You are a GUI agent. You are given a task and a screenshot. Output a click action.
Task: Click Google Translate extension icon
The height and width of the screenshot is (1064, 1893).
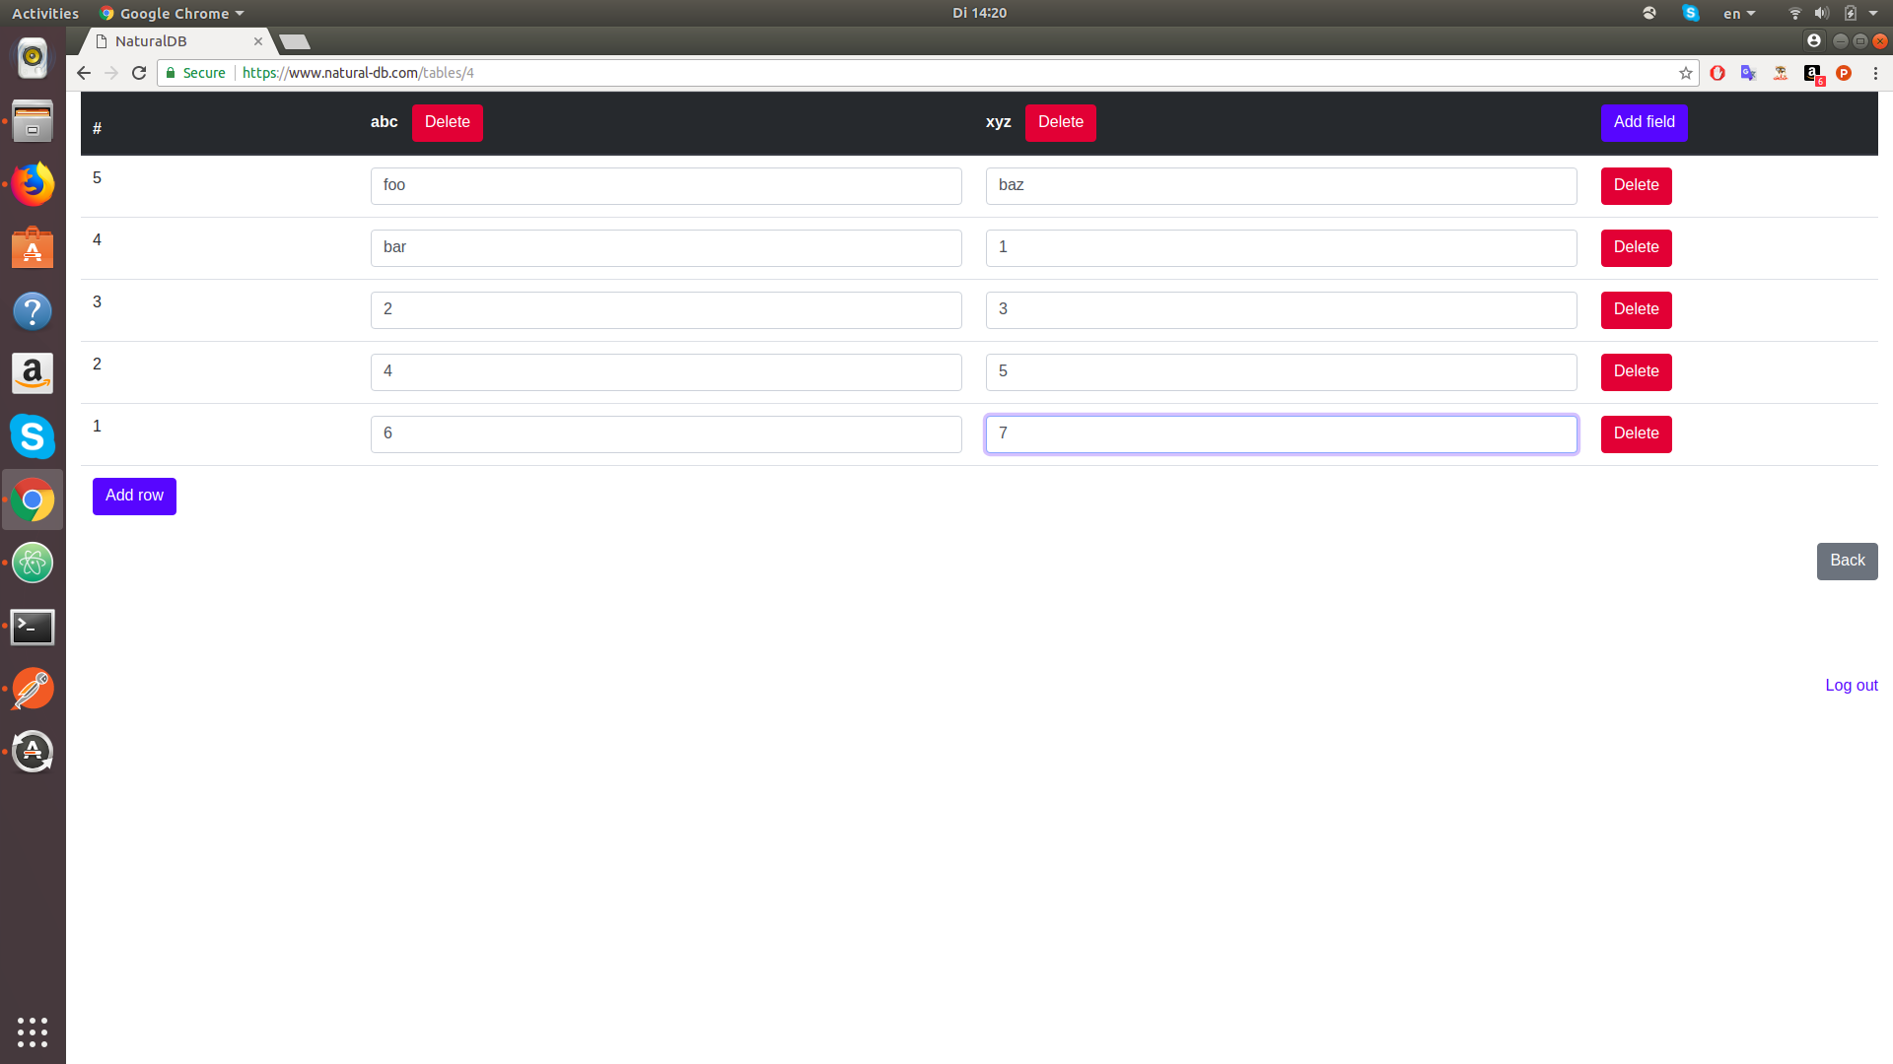tap(1748, 73)
